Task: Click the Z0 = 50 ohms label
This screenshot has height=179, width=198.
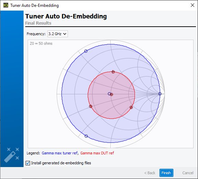Action: 41,43
